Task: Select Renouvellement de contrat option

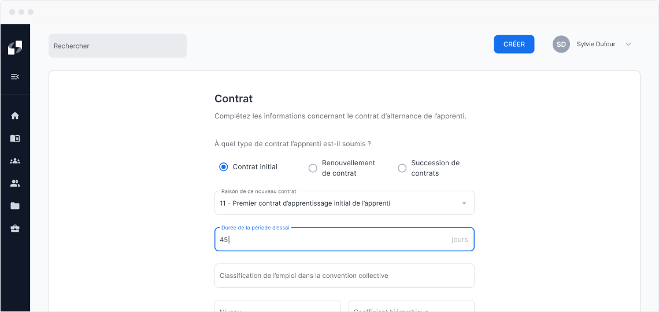Action: tap(313, 168)
